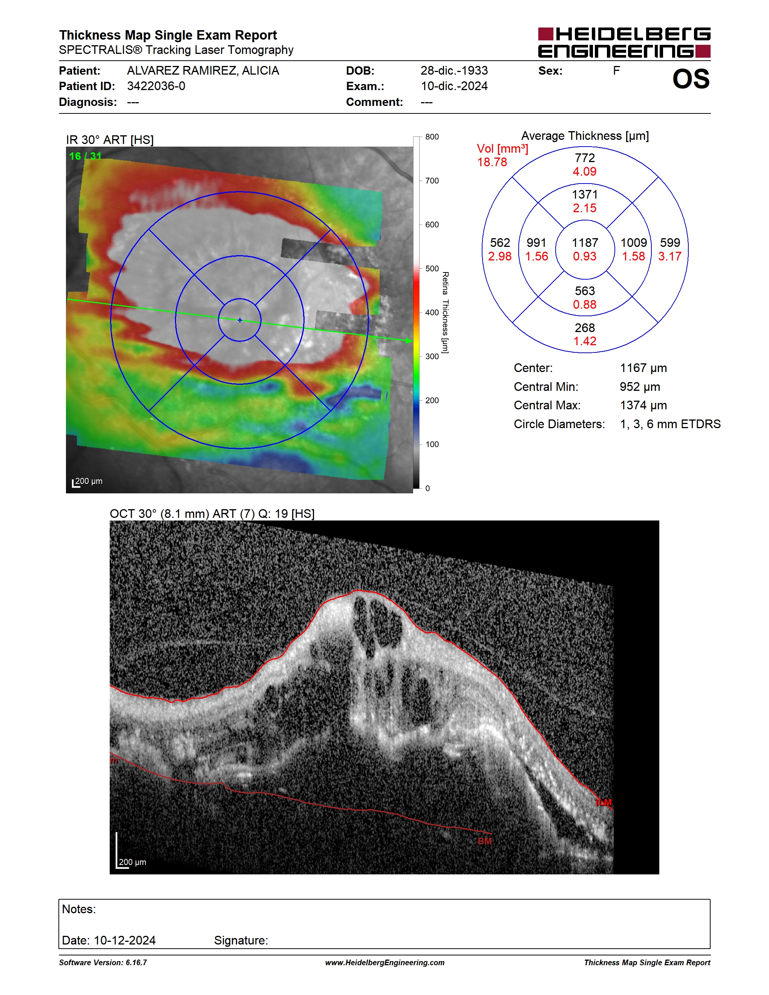
Task: Click the Center value '1167 µm'
Action: (643, 368)
